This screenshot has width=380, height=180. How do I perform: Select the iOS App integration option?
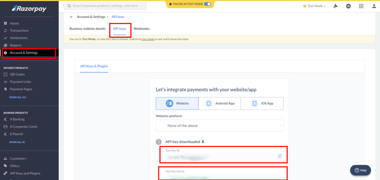pyautogui.click(x=262, y=103)
